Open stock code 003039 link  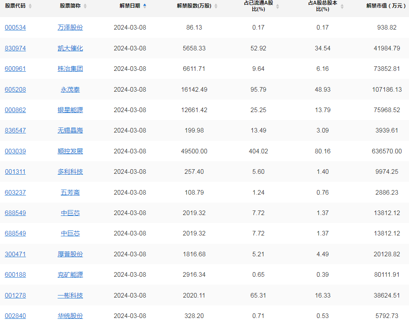point(15,151)
